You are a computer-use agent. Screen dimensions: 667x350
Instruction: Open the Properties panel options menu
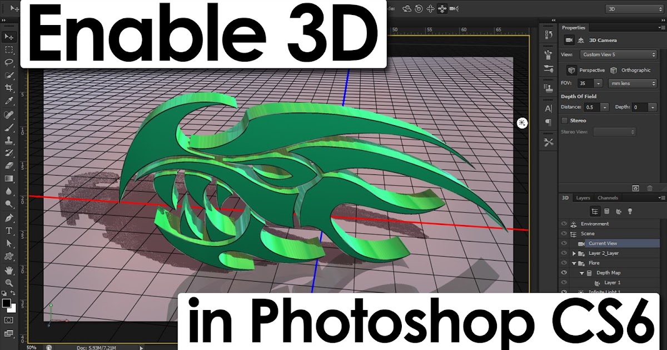661,27
